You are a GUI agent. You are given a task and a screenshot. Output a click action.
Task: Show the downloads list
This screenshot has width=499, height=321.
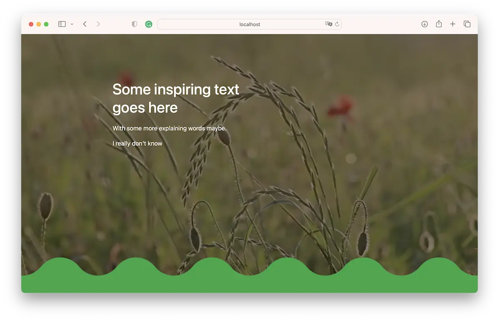coord(425,24)
